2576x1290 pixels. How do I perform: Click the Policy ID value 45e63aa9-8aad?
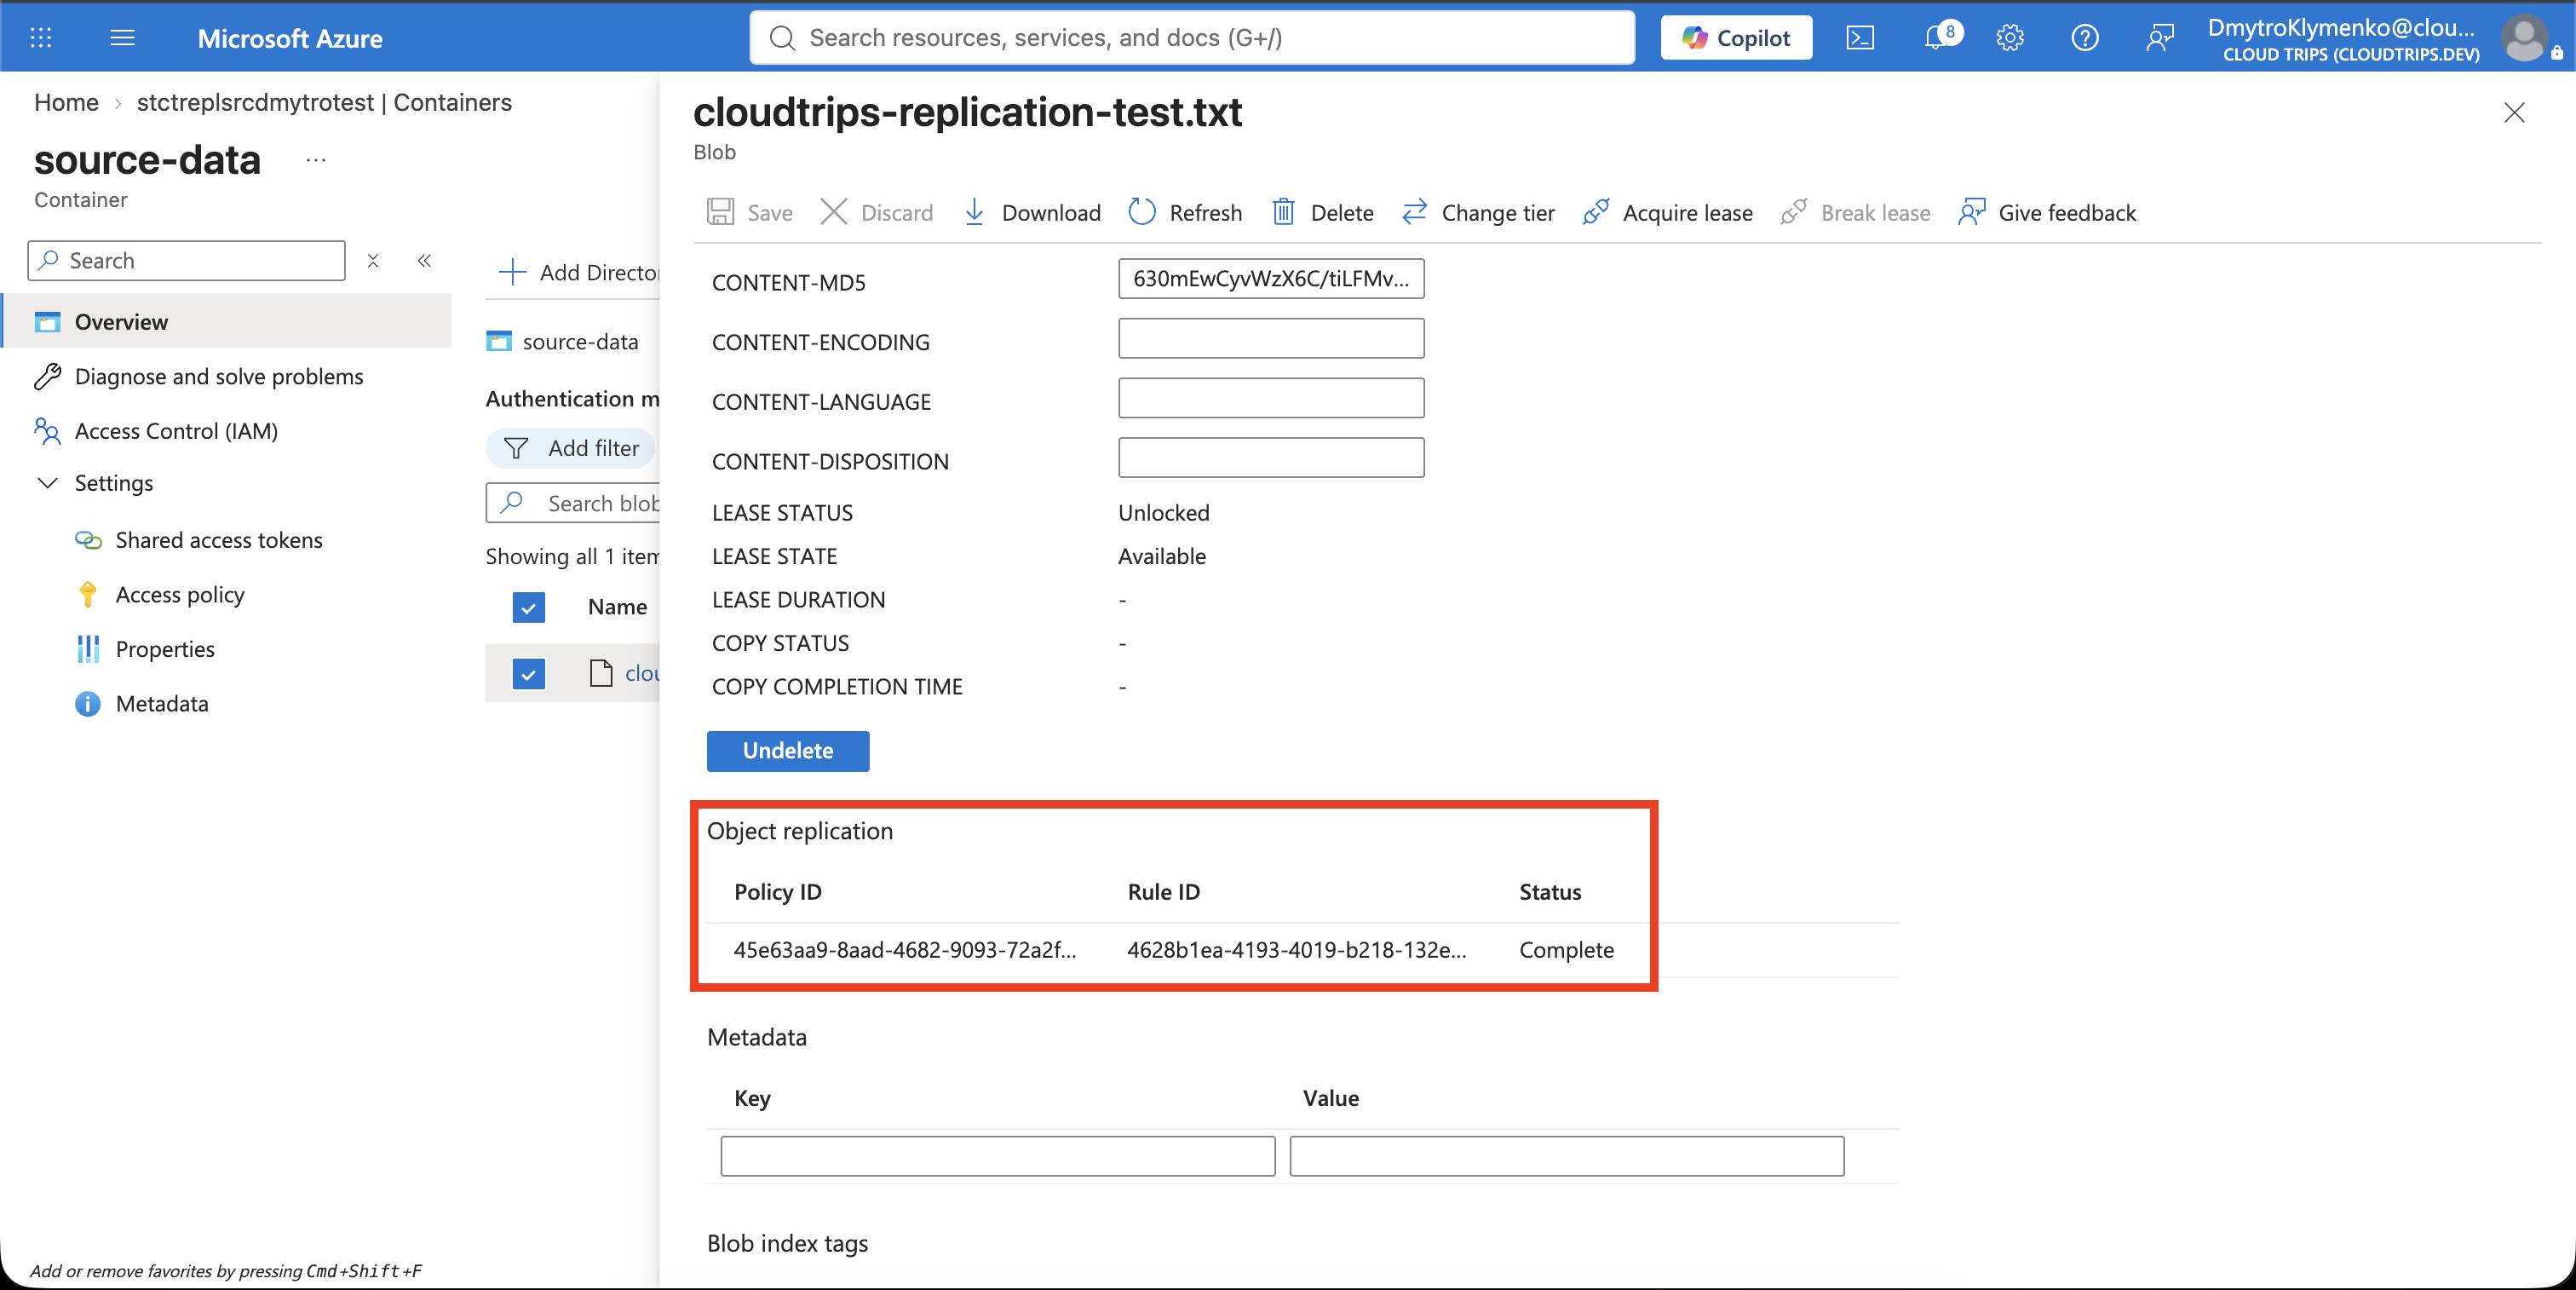(905, 950)
